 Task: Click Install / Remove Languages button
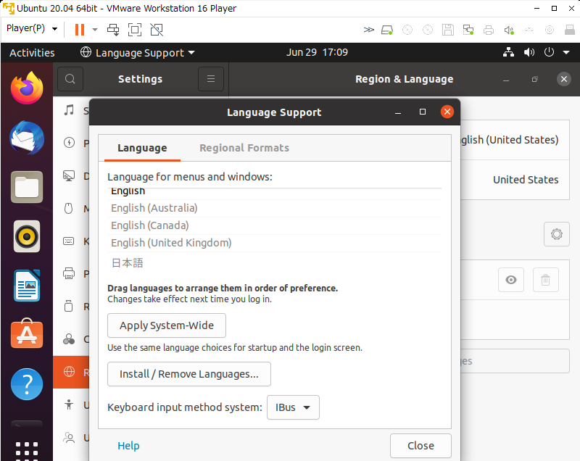[x=189, y=374]
